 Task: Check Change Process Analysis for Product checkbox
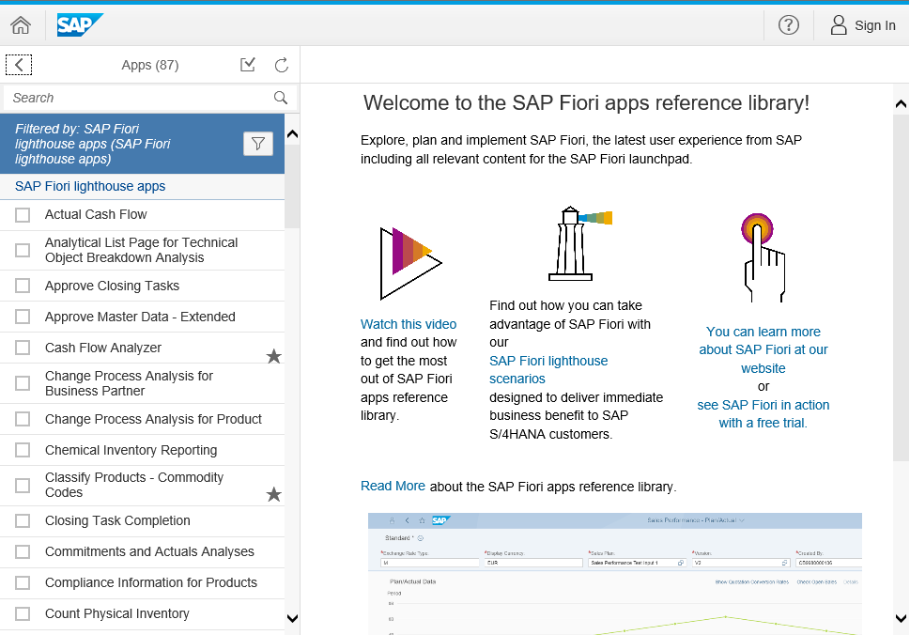(x=23, y=419)
